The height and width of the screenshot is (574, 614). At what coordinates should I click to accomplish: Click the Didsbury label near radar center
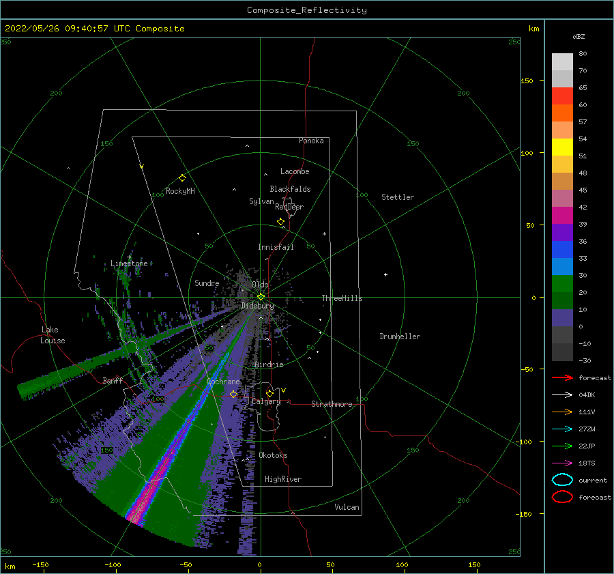258,306
